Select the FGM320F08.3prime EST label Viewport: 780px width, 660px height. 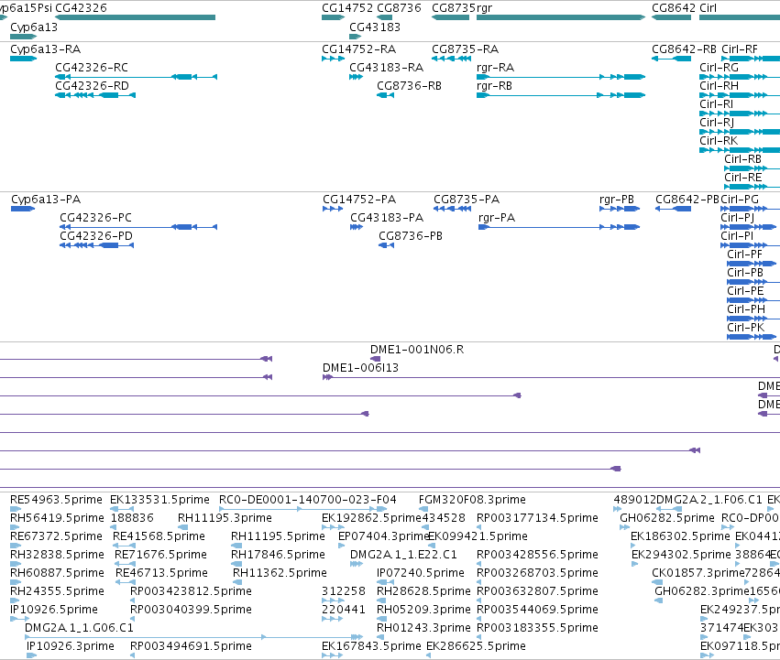click(x=472, y=500)
